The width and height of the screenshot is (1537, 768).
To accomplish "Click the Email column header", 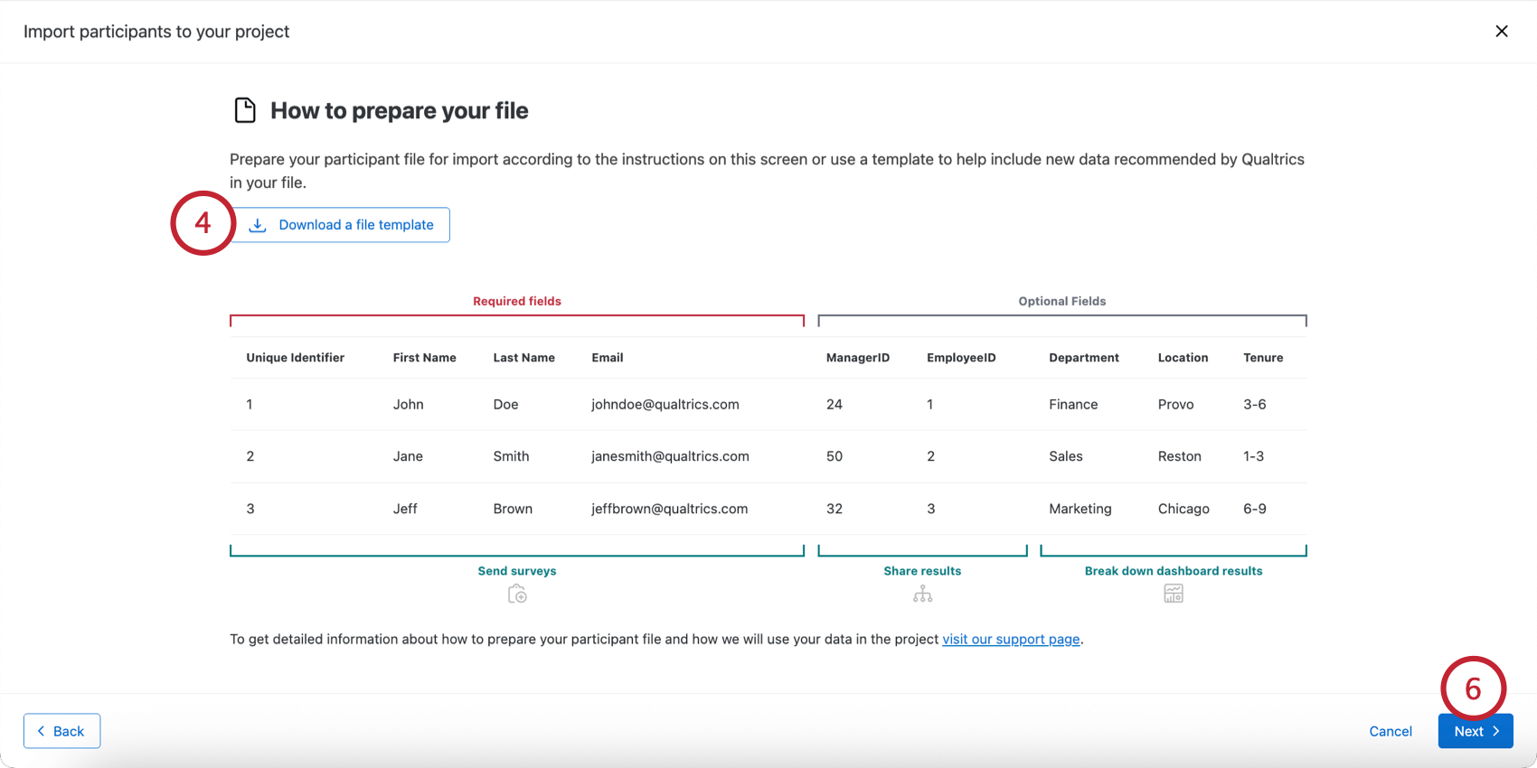I will 608,358.
